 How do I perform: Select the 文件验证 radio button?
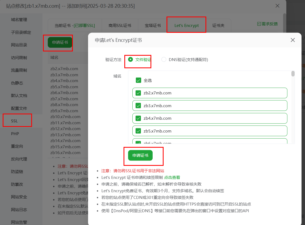(130, 59)
